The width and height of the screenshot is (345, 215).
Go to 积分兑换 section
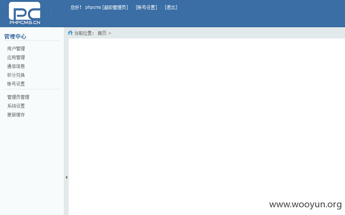[16, 75]
